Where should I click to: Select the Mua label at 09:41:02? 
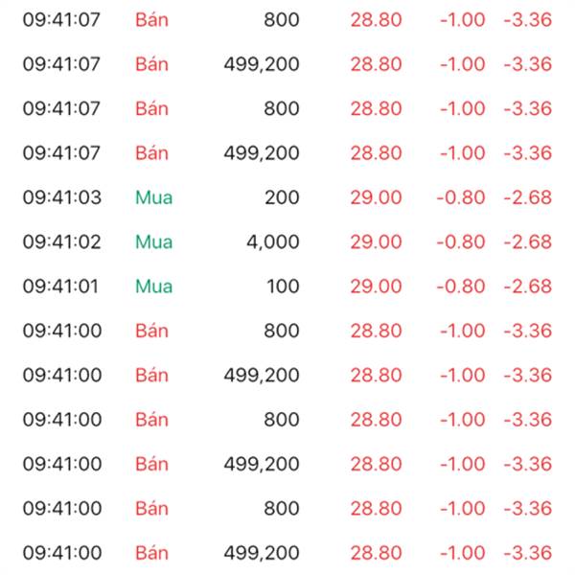[x=153, y=241]
